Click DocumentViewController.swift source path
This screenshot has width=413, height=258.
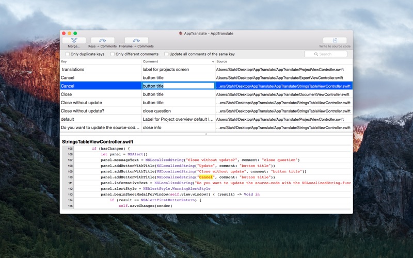(x=284, y=94)
